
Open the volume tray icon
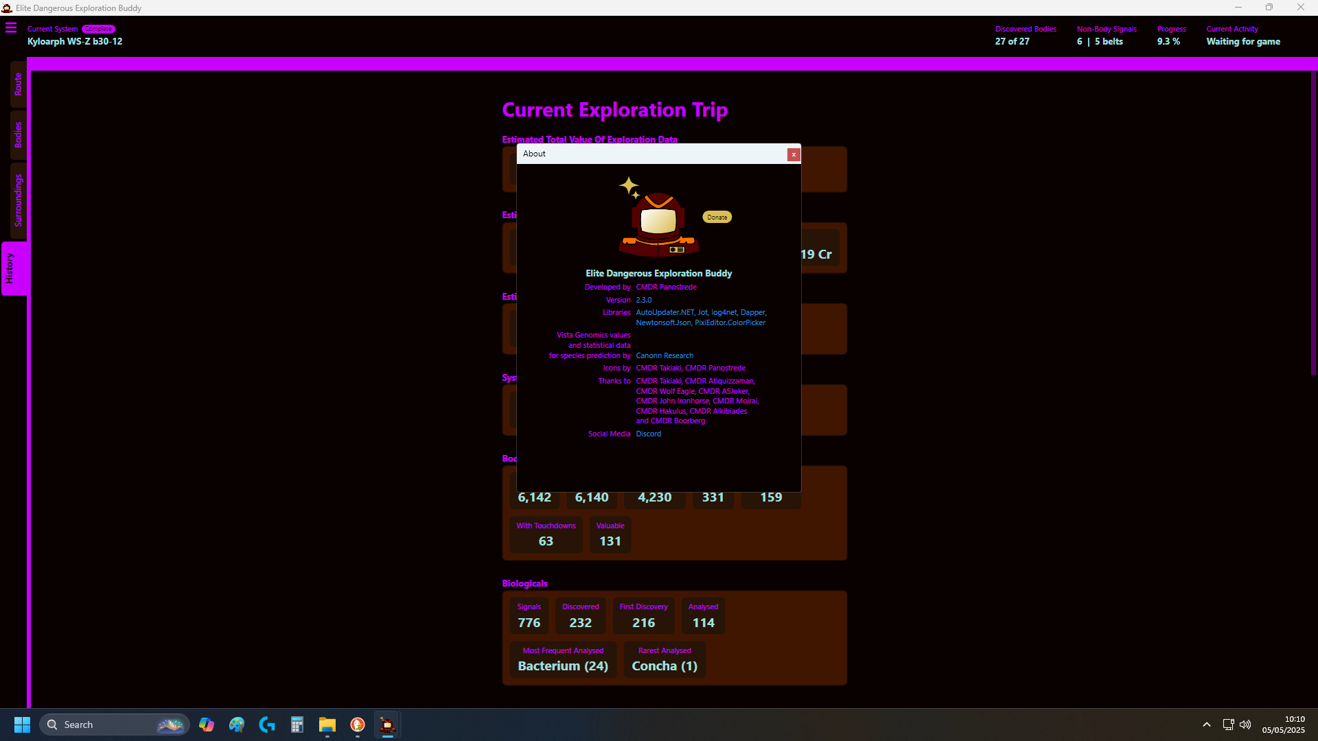1245,725
